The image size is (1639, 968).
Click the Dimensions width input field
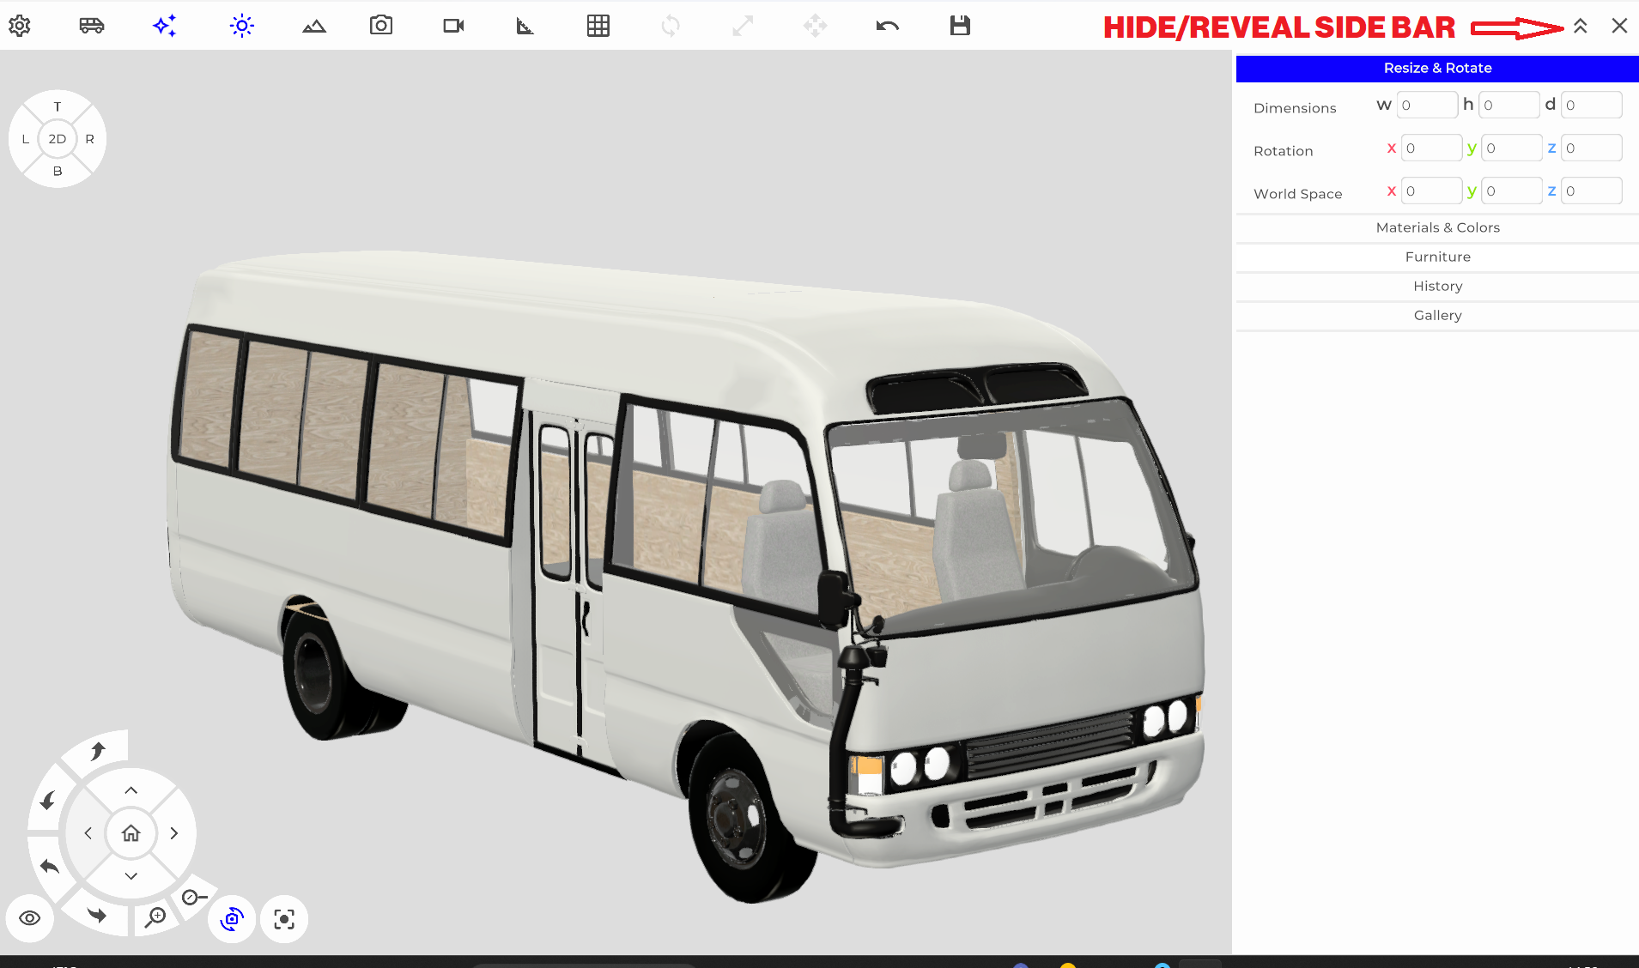[x=1426, y=106]
